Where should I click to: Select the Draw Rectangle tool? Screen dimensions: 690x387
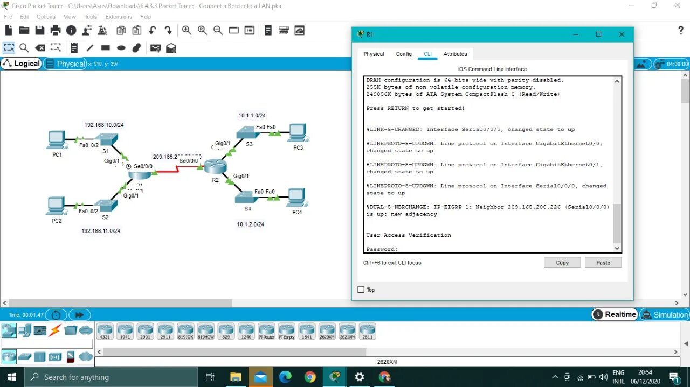106,48
